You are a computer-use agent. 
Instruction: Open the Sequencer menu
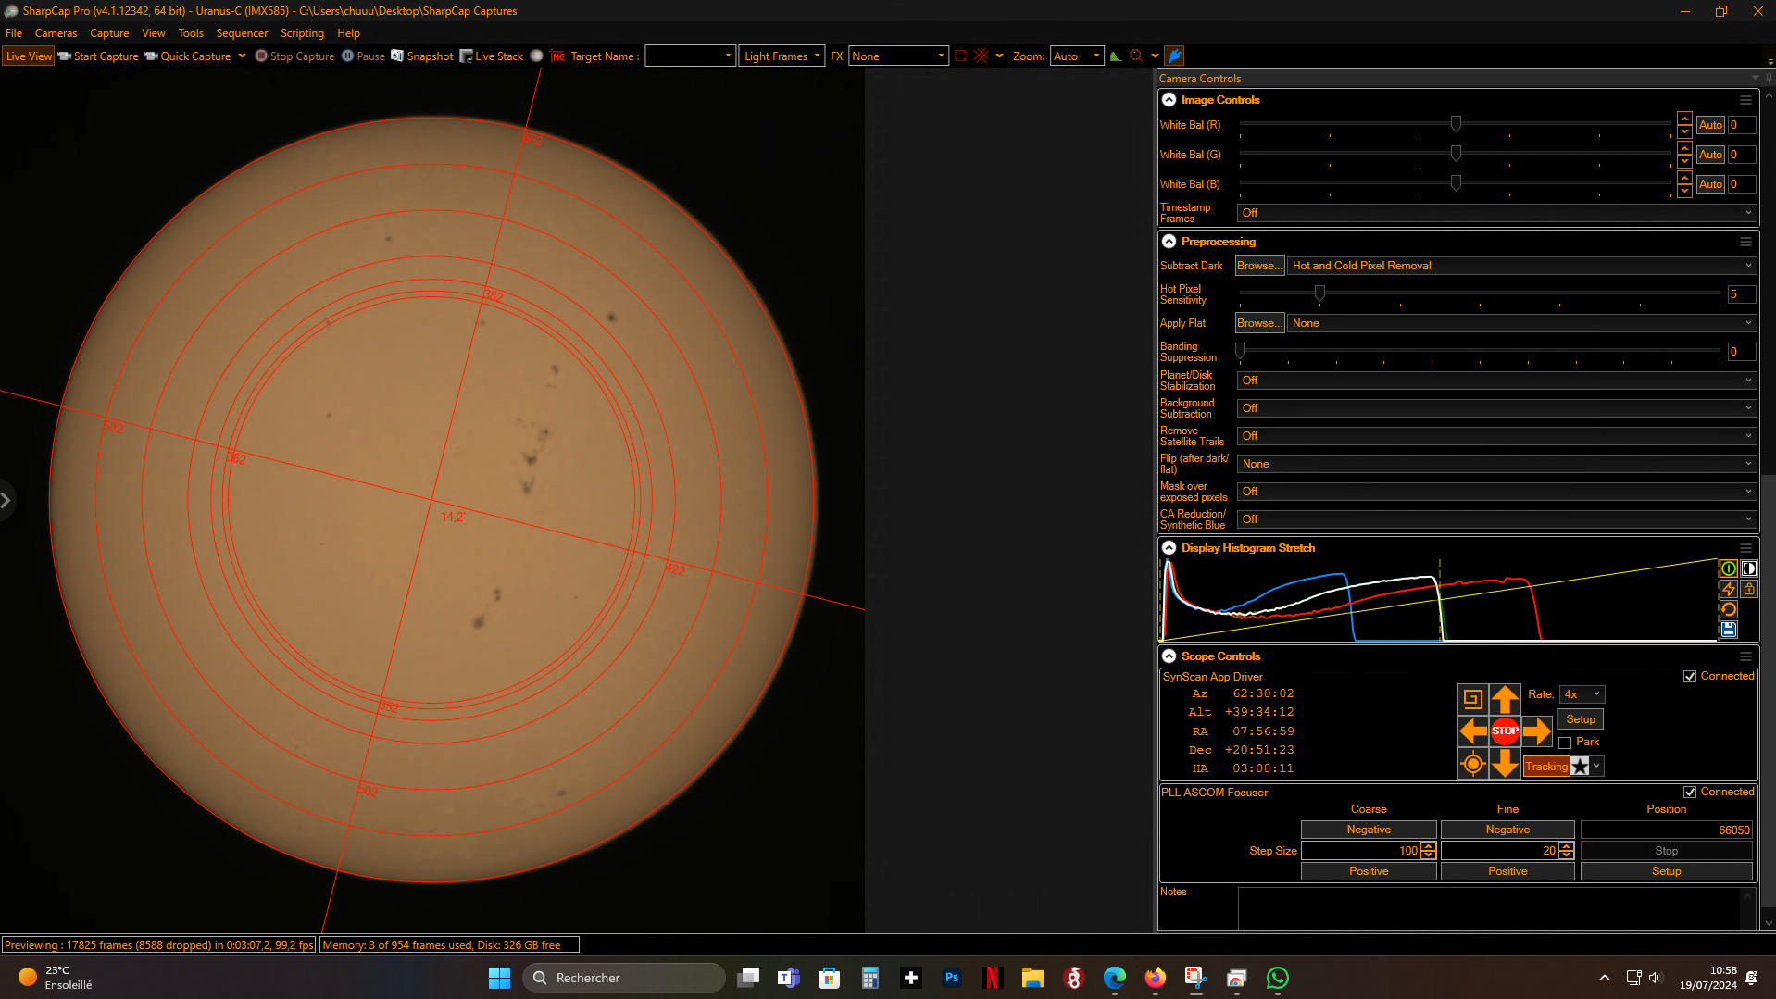tap(242, 33)
